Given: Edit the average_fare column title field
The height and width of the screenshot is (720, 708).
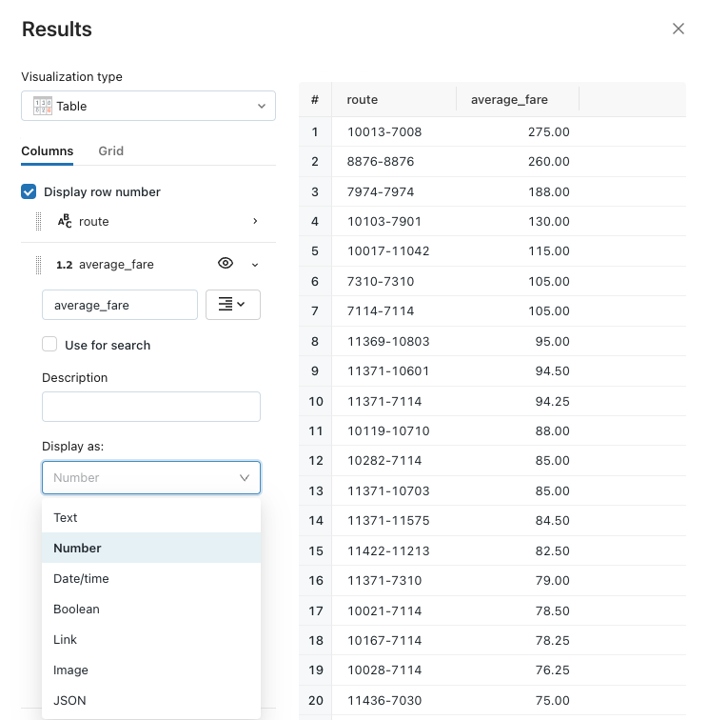Looking at the screenshot, I should (120, 305).
